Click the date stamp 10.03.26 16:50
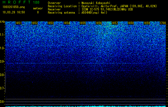168x107 pixels. tap(14, 12)
